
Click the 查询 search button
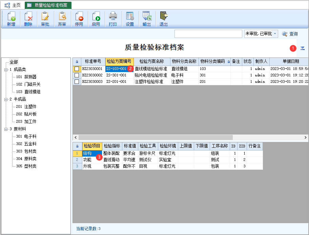(290, 34)
